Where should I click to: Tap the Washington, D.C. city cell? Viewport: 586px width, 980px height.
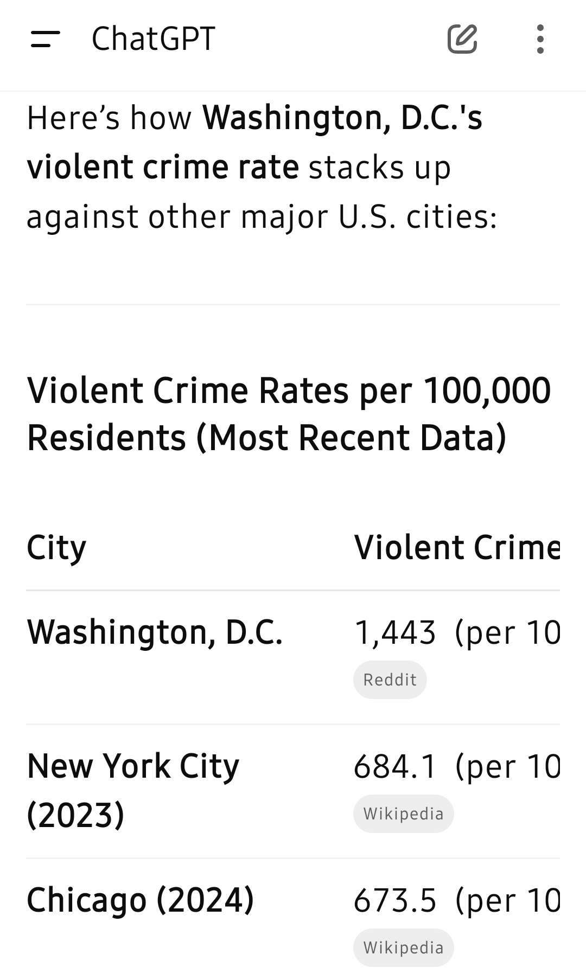coord(155,633)
